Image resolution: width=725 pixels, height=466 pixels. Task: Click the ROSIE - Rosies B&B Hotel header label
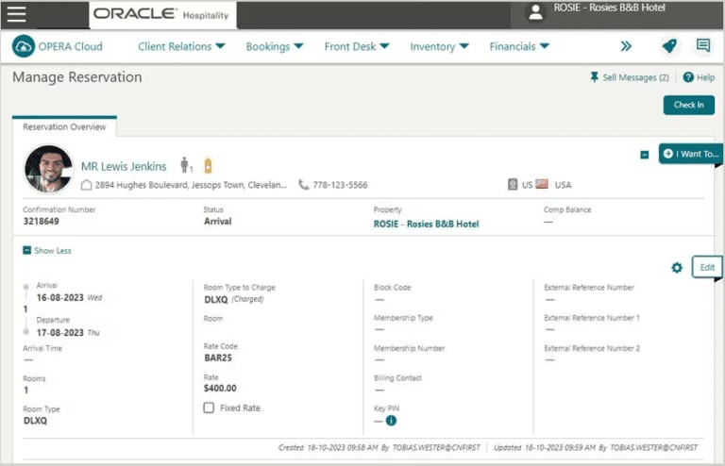click(610, 8)
